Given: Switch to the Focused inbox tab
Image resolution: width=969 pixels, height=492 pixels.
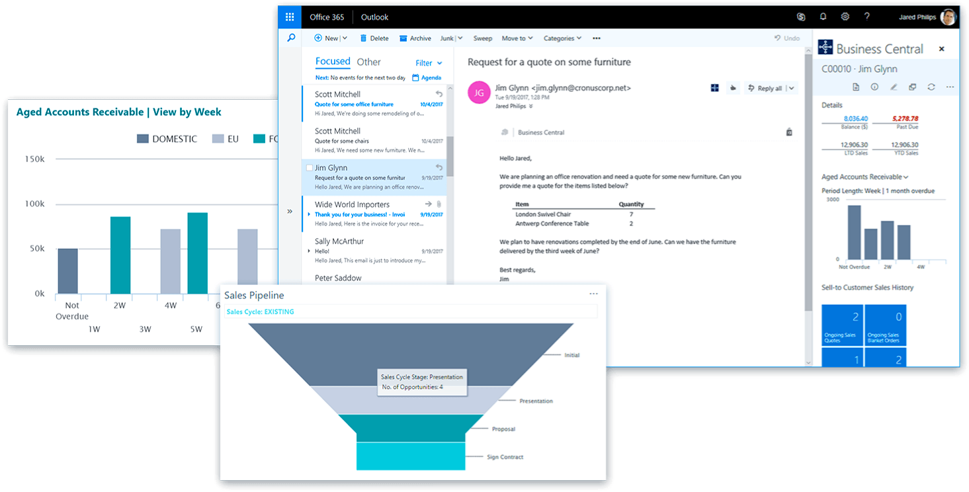Looking at the screenshot, I should coord(333,61).
